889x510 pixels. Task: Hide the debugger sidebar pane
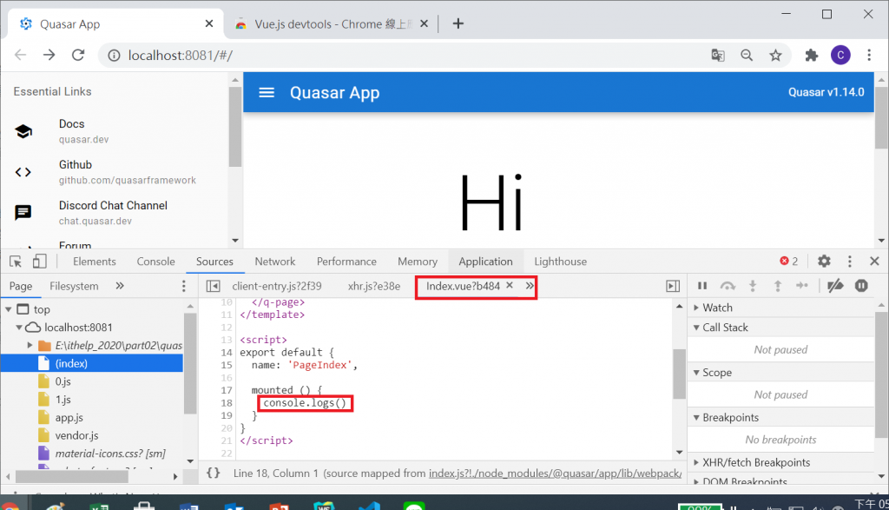pos(673,286)
